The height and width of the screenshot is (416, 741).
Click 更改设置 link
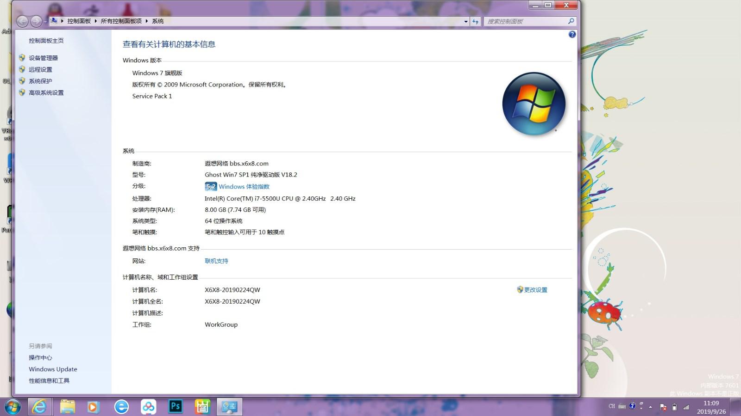tap(535, 290)
